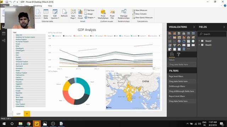Screen dimensions: 227x127
Task: Select the Map visual icon
Action: (193, 41)
